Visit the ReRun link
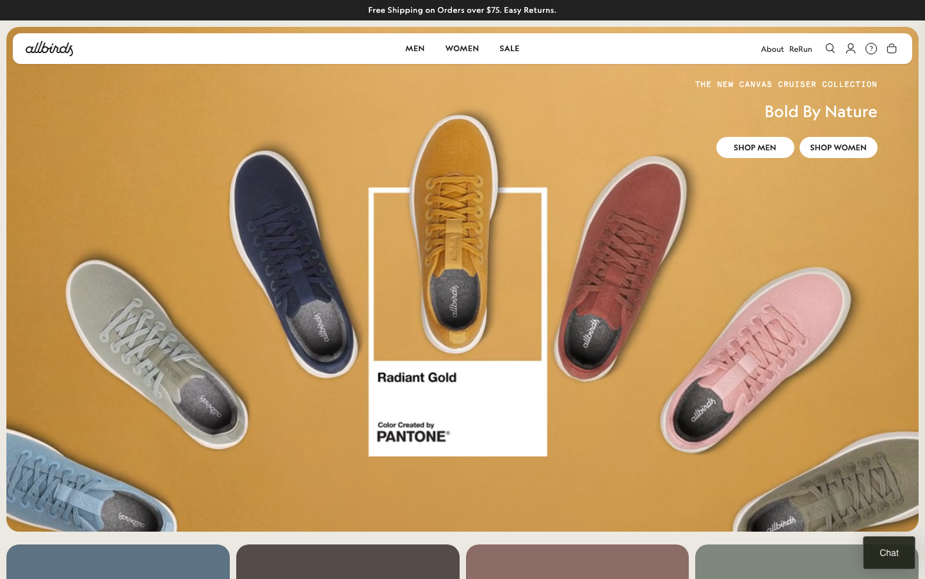 click(800, 49)
